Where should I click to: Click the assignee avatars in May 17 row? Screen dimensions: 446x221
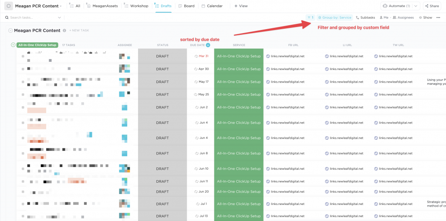pyautogui.click(x=125, y=82)
